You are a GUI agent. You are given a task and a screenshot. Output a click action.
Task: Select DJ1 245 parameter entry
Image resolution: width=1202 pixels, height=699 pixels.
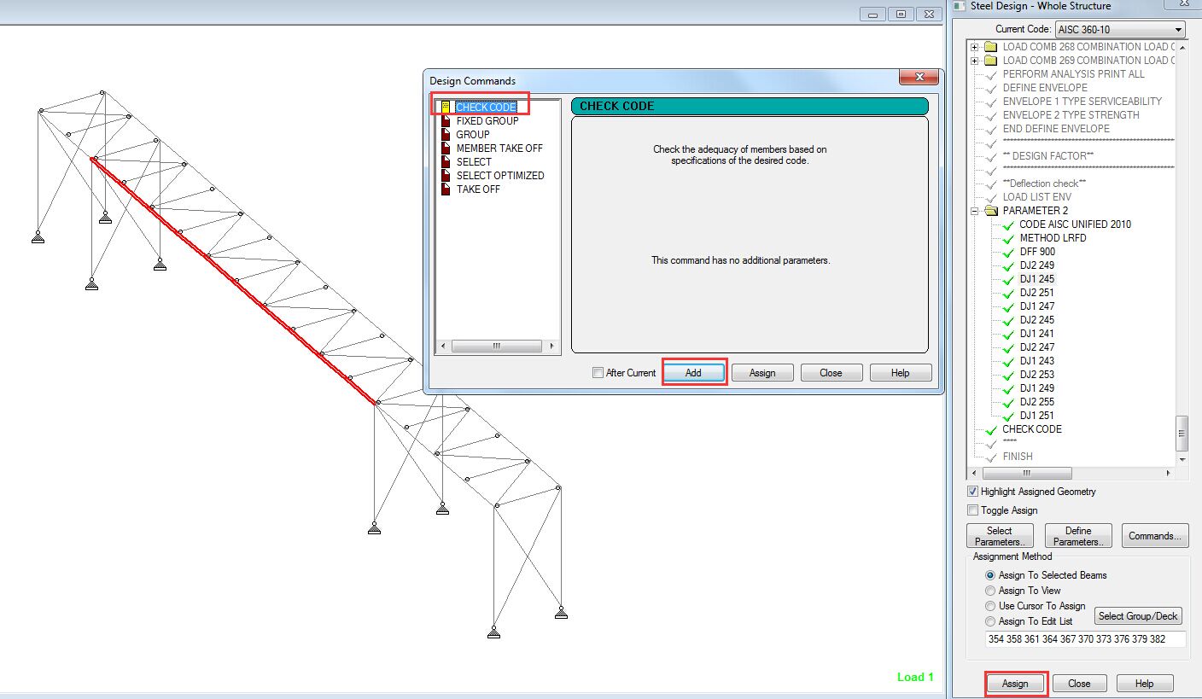(1036, 279)
